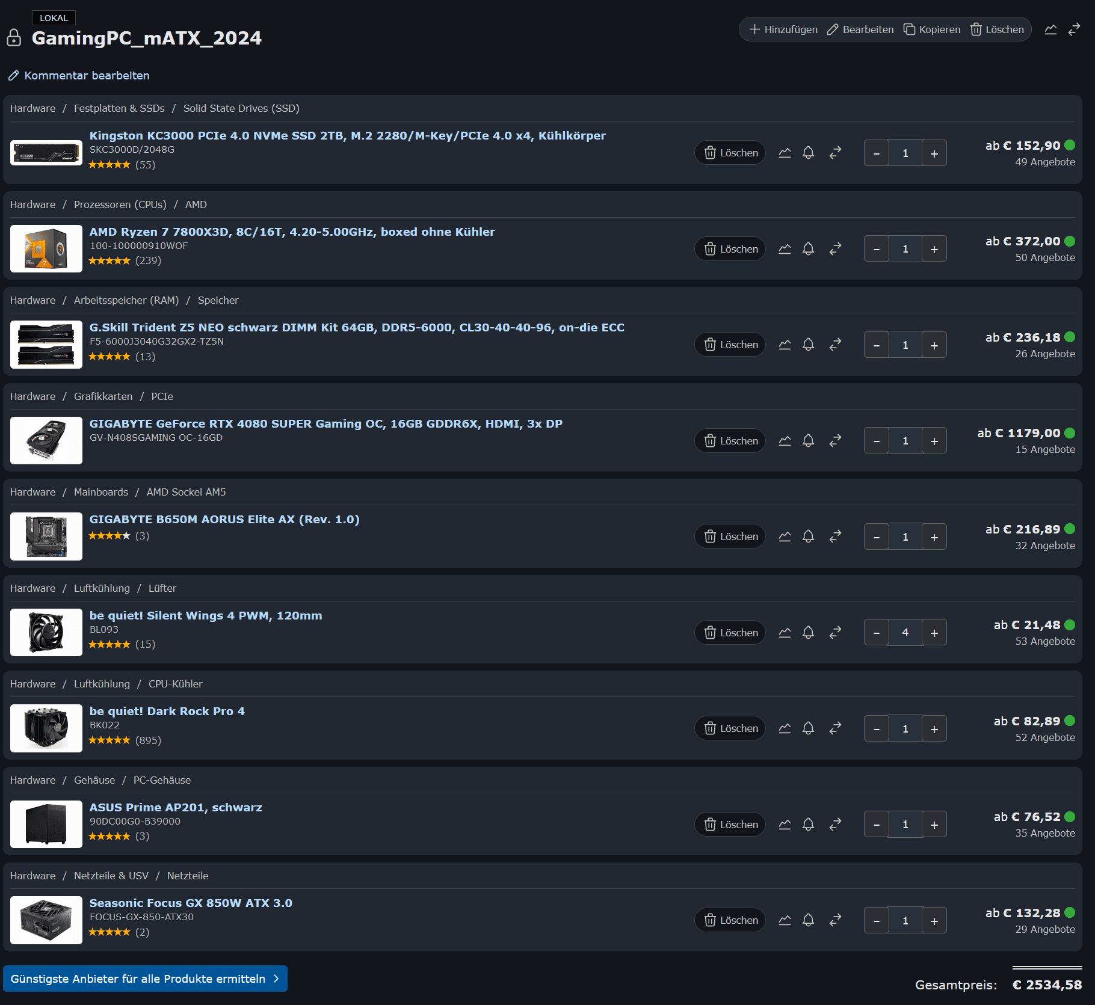Decrease quantity of RTX 4080 SUPER
1095x1005 pixels.
coord(877,441)
